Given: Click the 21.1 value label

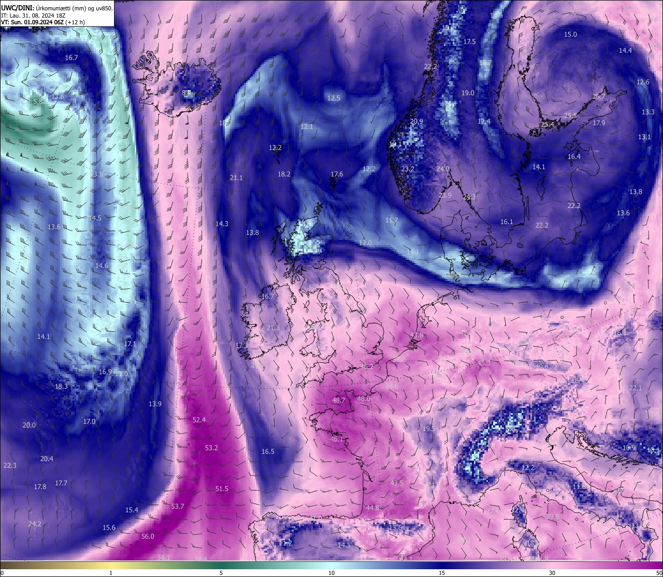Looking at the screenshot, I should 236,177.
